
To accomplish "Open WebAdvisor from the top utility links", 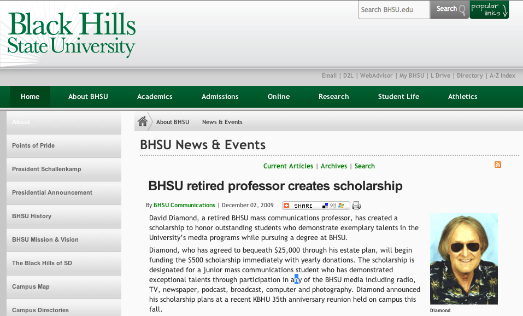I will pyautogui.click(x=376, y=76).
